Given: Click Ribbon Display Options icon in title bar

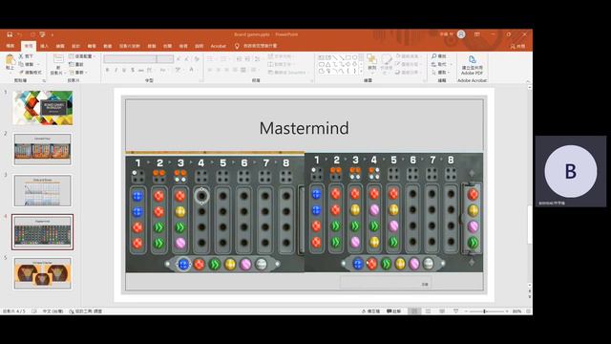Looking at the screenshot, I should tap(477, 34).
